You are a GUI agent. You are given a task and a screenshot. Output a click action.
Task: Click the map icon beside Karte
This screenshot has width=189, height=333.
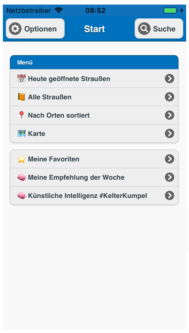[21, 134]
